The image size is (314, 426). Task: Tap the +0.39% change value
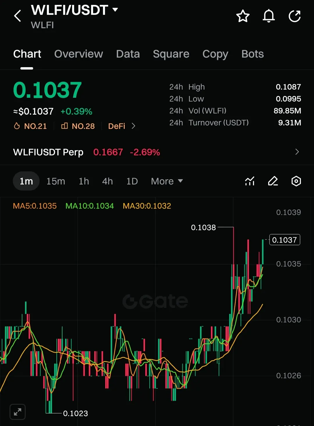76,111
